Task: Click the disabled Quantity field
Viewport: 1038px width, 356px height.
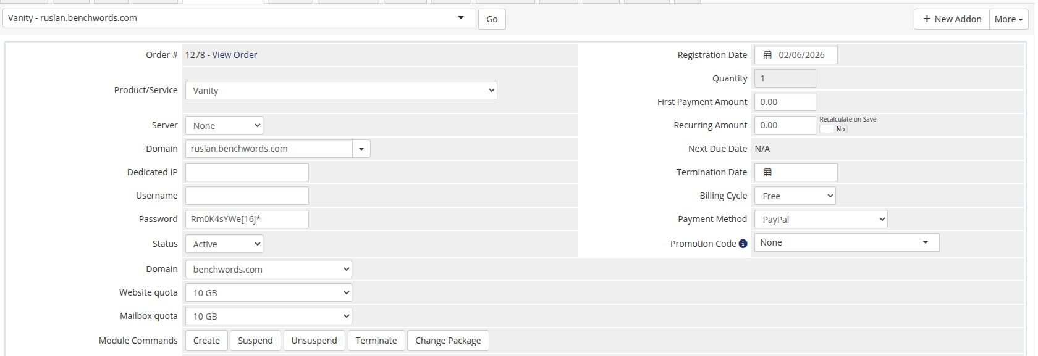Action: click(785, 78)
